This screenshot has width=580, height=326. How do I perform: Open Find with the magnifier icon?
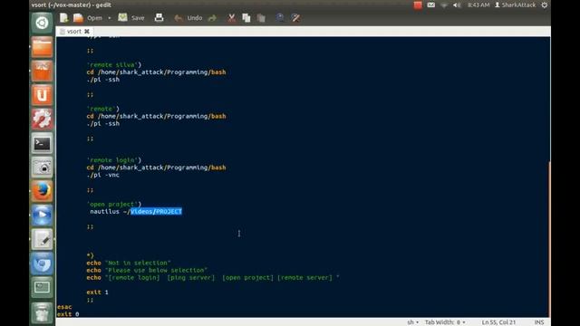[x=280, y=18]
